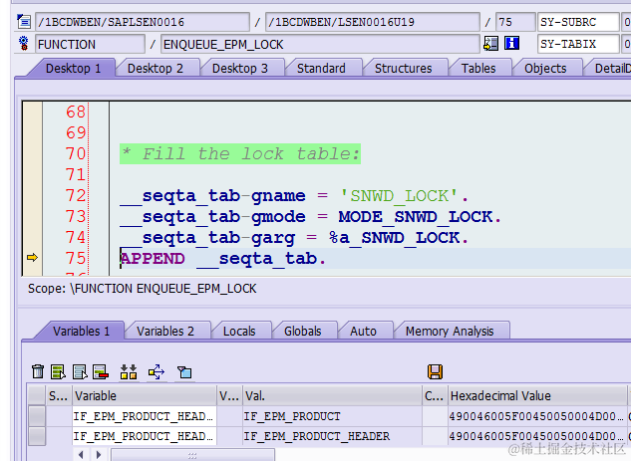Click the funnel-and-box icon in the variables toolbar
Viewport: 631px width, 461px height.
click(x=184, y=371)
